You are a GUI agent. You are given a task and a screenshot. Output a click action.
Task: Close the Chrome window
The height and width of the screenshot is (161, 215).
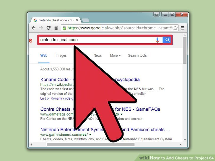tap(182, 14)
